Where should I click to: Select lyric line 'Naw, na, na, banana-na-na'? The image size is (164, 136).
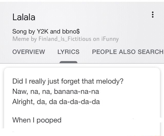pyautogui.click(x=56, y=92)
